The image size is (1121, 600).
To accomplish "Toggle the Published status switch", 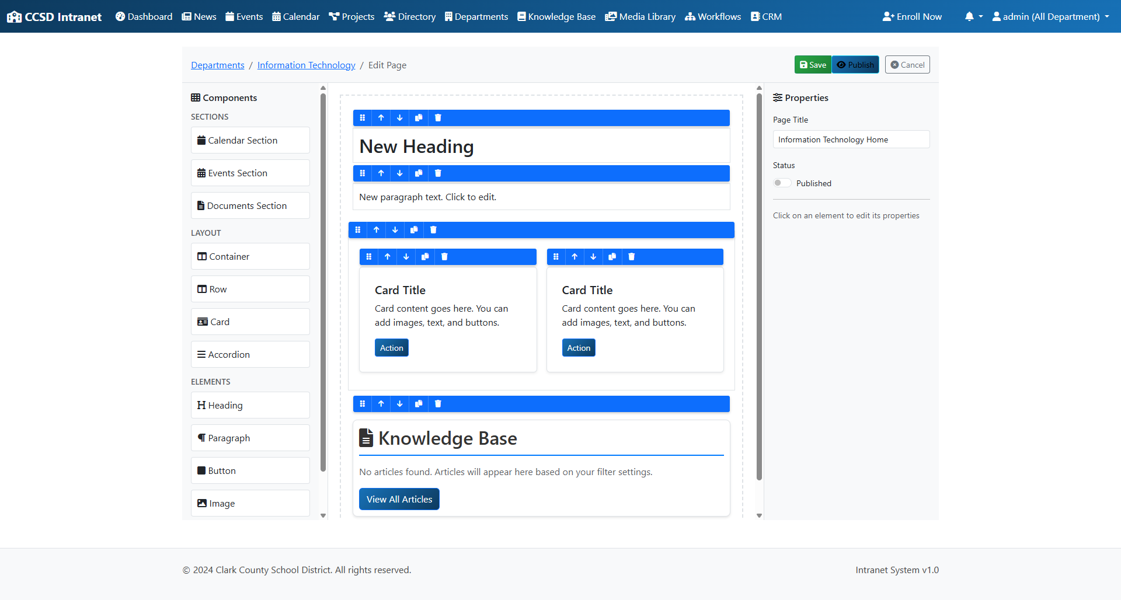I will click(x=782, y=183).
